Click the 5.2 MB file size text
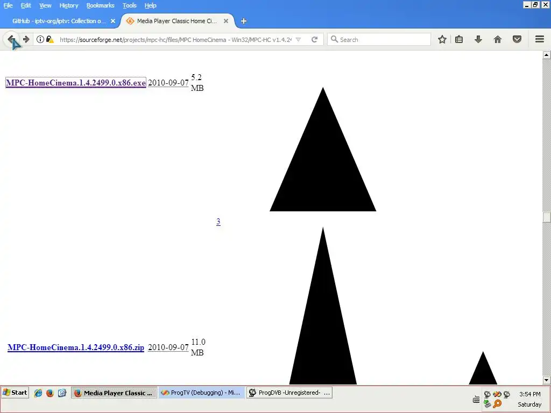 click(197, 82)
